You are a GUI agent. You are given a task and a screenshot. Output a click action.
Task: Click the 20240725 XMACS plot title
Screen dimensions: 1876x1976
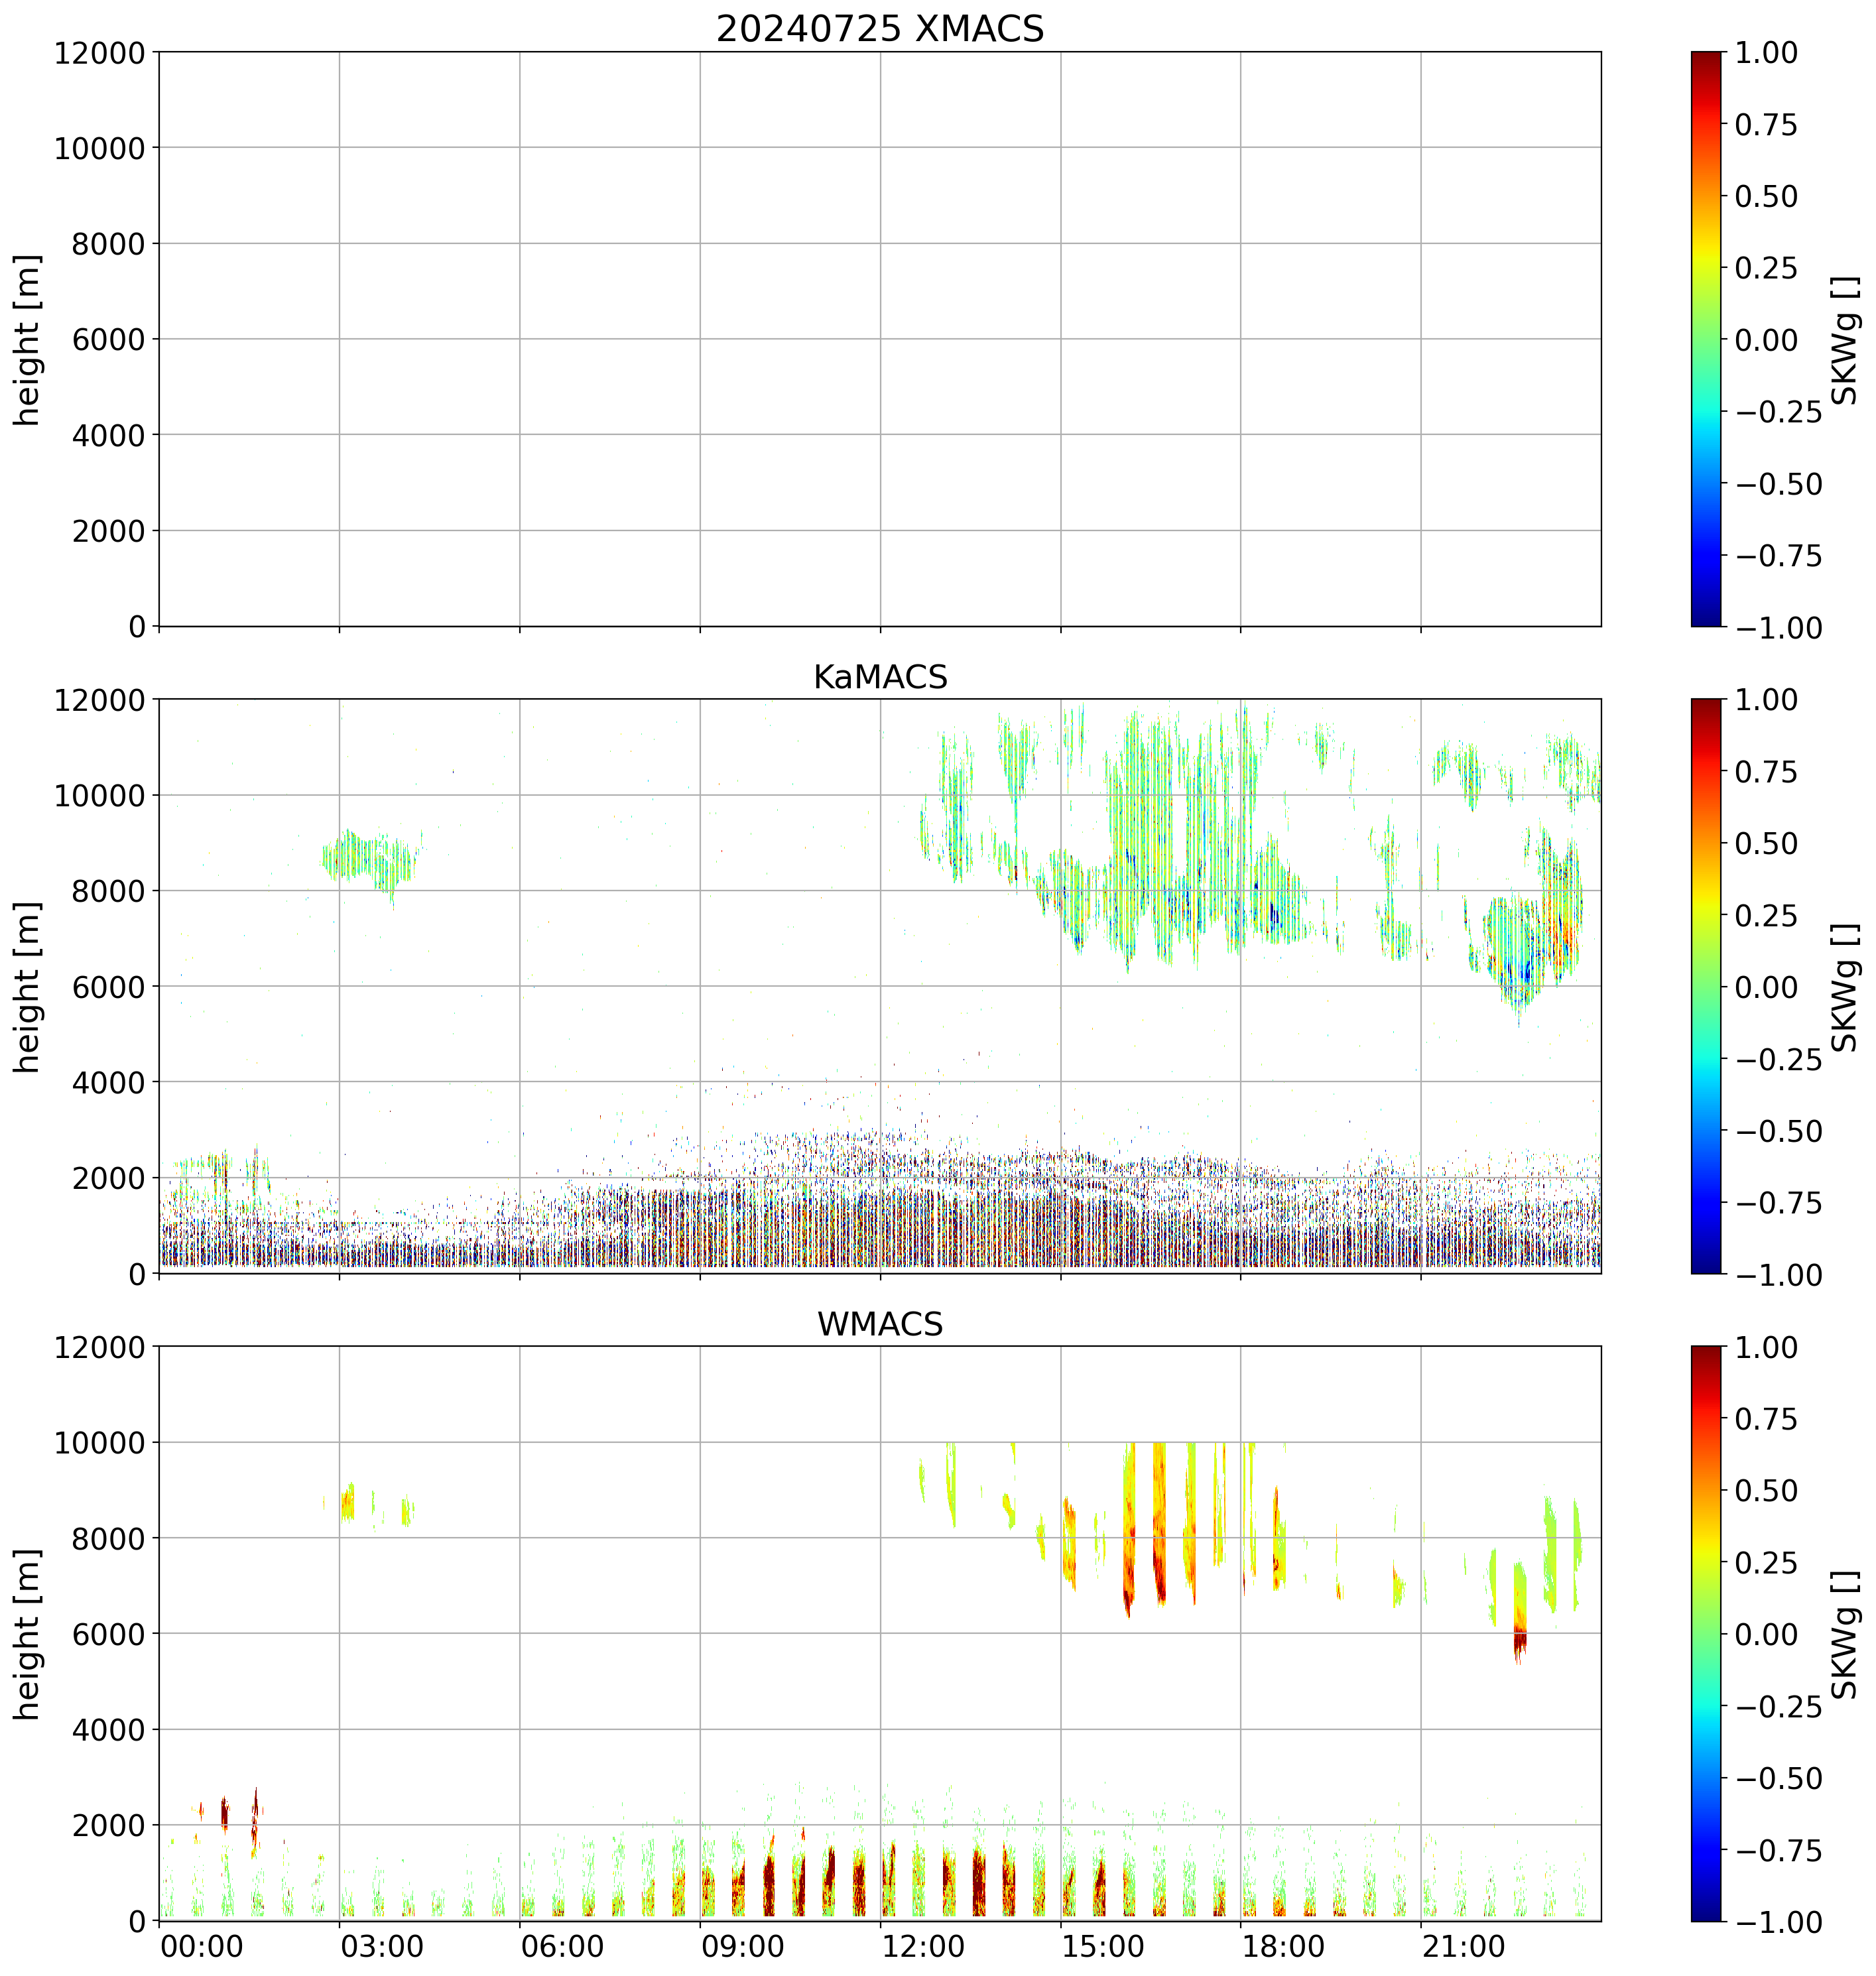pyautogui.click(x=879, y=29)
